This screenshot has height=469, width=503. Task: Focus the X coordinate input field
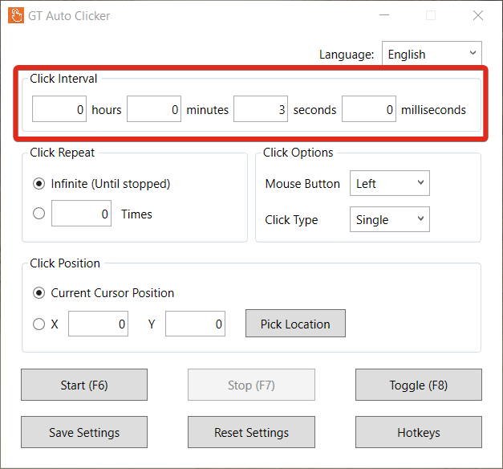click(98, 324)
